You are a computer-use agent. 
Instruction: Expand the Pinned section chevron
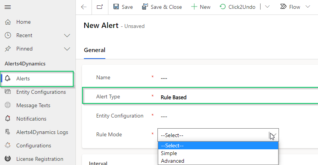(67, 49)
